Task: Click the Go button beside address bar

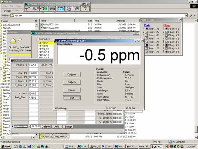Action: click(x=193, y=16)
